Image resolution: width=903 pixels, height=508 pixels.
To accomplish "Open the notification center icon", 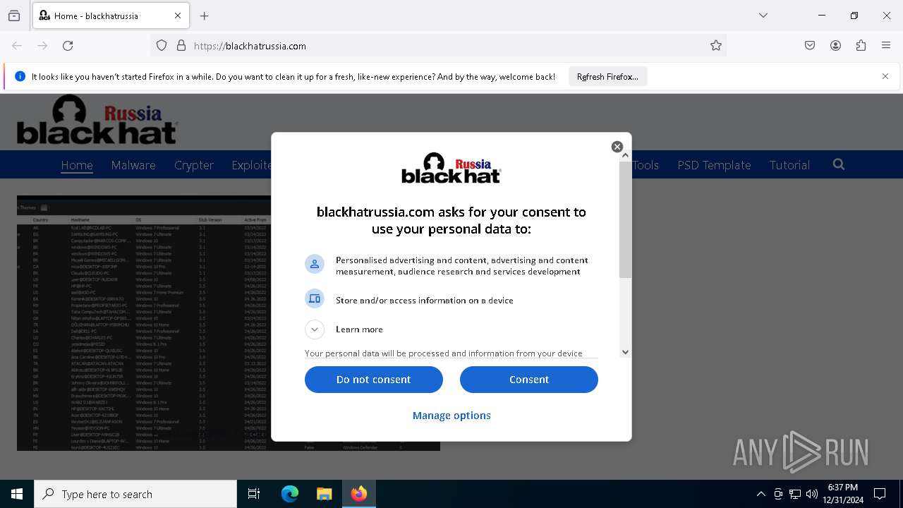I will [x=880, y=494].
